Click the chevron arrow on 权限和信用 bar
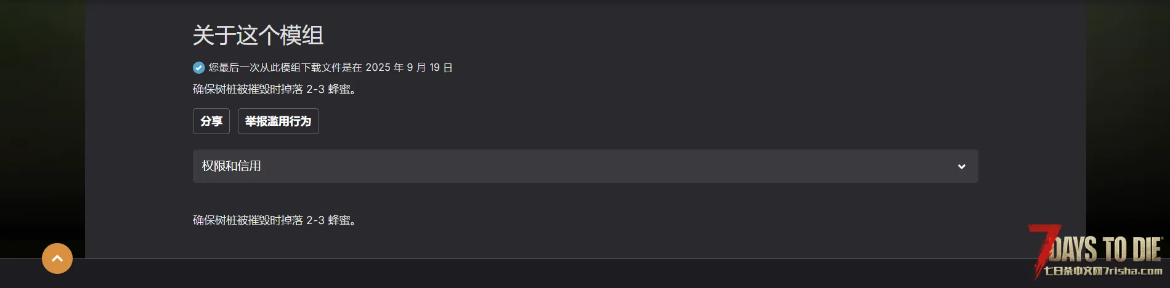This screenshot has width=1170, height=288. coord(961,167)
